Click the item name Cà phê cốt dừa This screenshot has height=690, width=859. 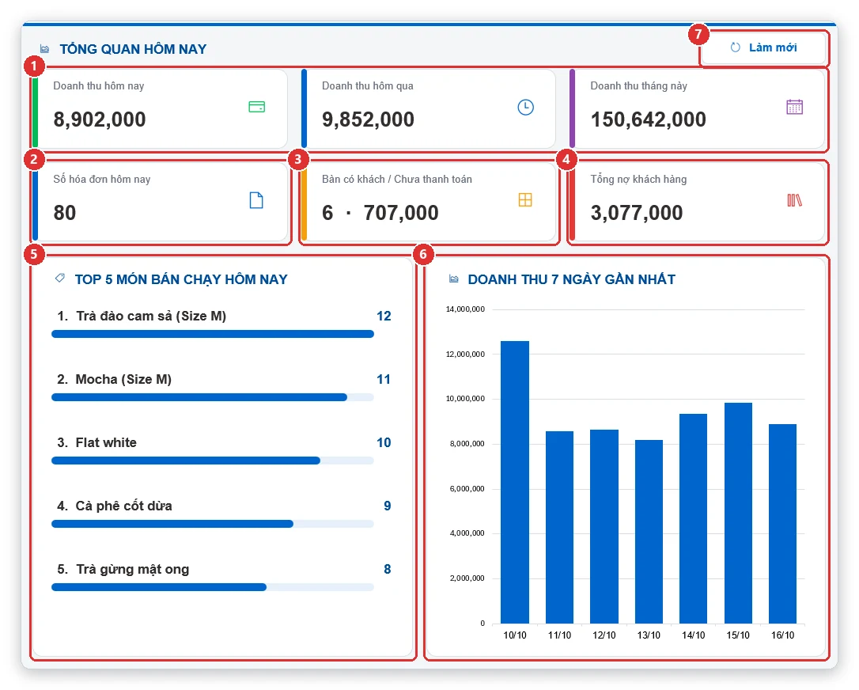(124, 506)
